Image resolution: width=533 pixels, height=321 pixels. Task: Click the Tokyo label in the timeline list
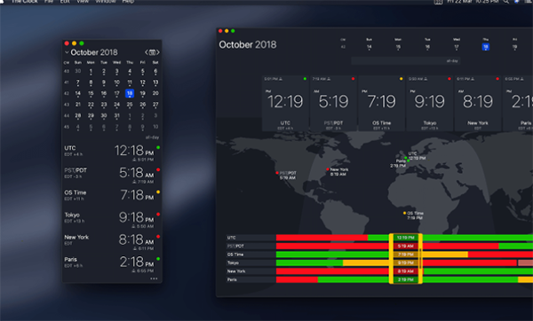[x=233, y=262]
